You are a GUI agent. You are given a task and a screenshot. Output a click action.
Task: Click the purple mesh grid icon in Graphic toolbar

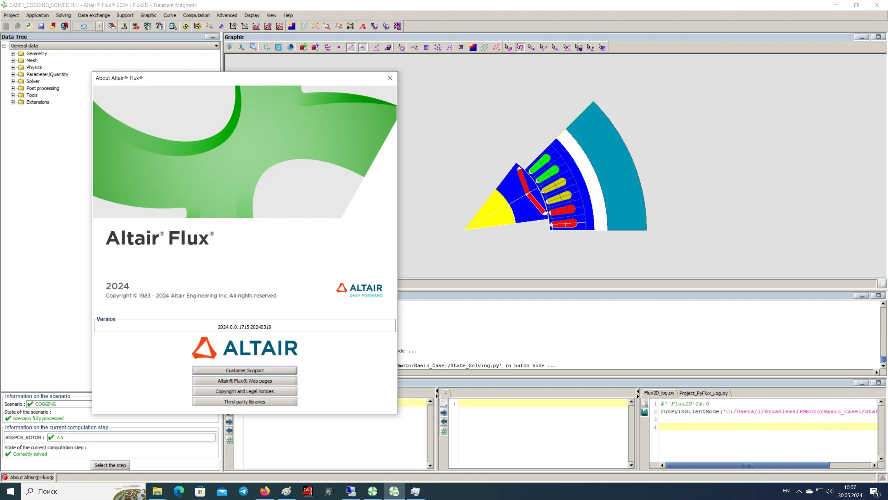click(426, 47)
